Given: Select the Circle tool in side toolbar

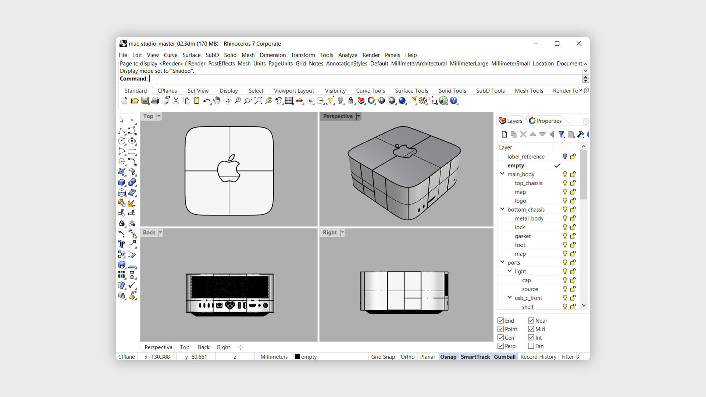Looking at the screenshot, I should click(122, 141).
